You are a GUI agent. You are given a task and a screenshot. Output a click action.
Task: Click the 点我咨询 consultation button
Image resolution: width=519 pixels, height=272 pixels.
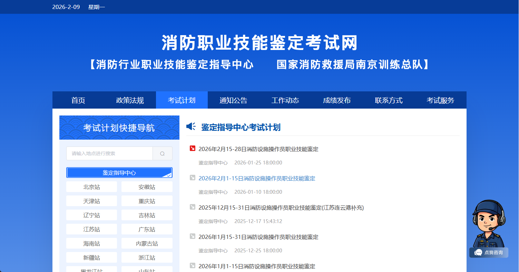tap(489, 252)
